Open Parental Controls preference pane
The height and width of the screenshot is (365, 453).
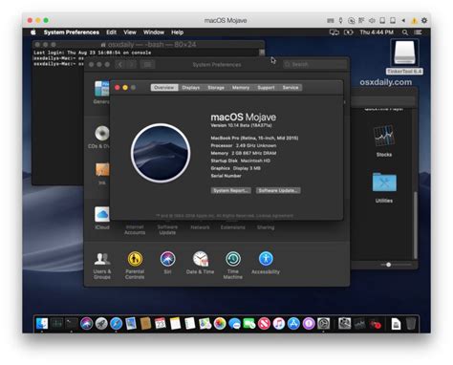coord(135,266)
